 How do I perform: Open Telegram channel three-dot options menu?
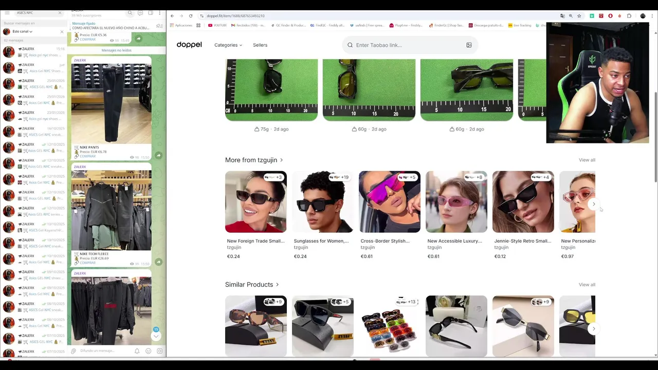click(x=160, y=13)
